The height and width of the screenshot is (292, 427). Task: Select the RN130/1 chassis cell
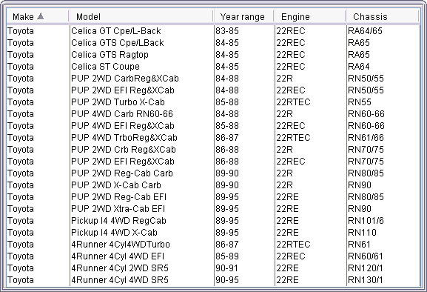(x=383, y=280)
